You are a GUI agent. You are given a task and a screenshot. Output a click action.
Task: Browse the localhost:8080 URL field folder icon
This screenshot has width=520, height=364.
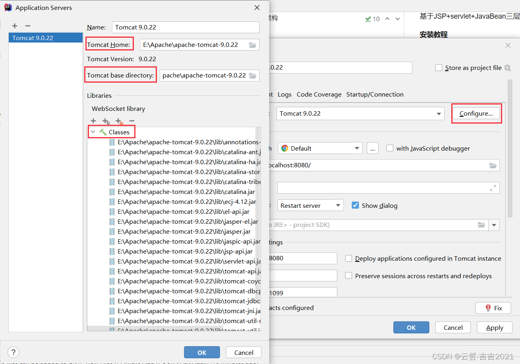coord(493,165)
